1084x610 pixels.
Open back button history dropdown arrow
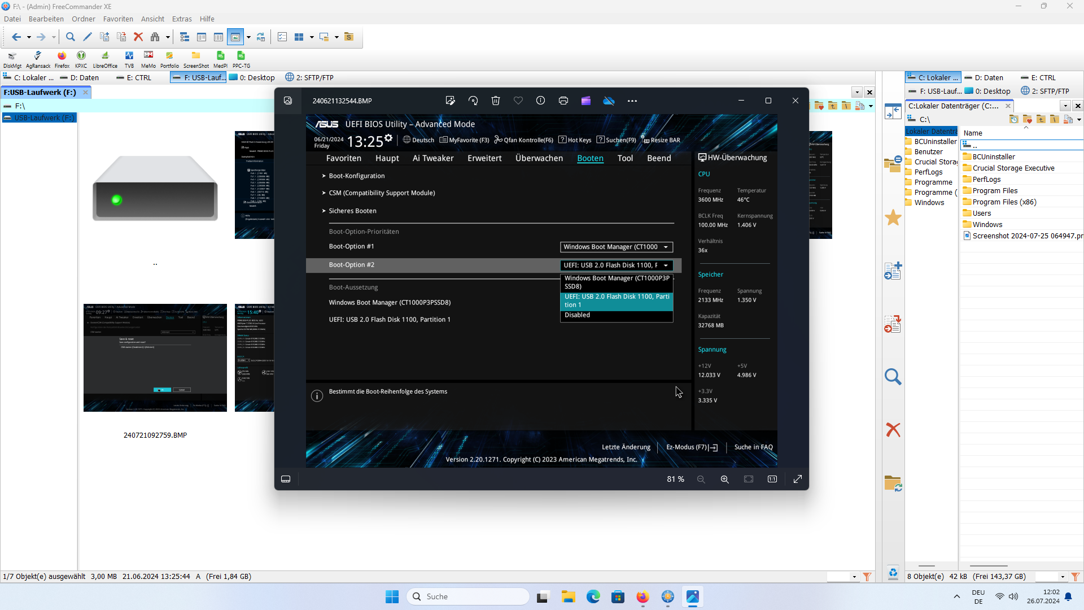click(x=29, y=37)
